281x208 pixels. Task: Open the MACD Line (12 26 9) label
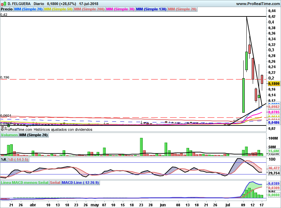80,183
